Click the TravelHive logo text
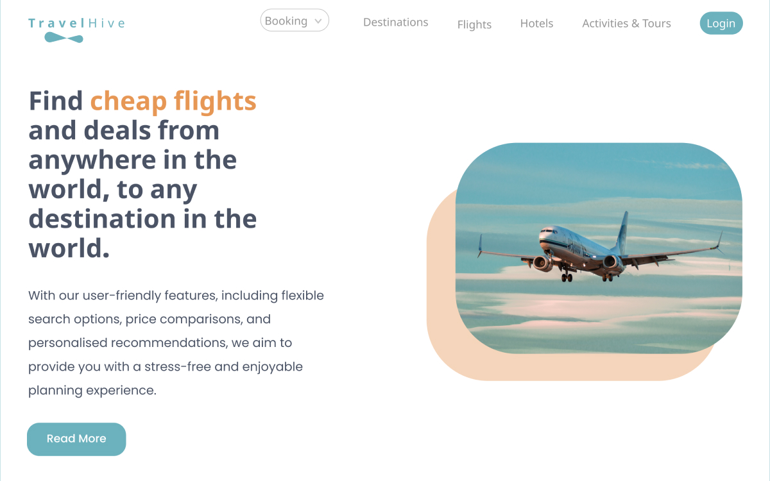770x481 pixels. click(76, 24)
